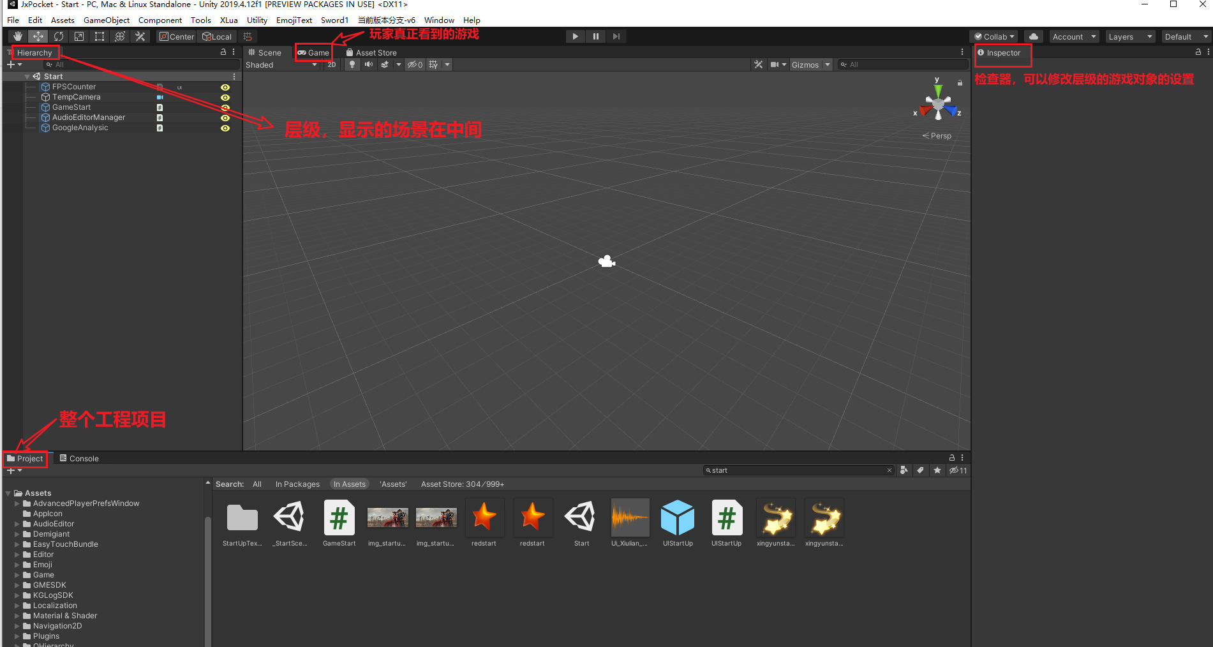The width and height of the screenshot is (1213, 647).
Task: Toggle visibility of GoogleAnalysic in Hierarchy
Action: tap(225, 128)
